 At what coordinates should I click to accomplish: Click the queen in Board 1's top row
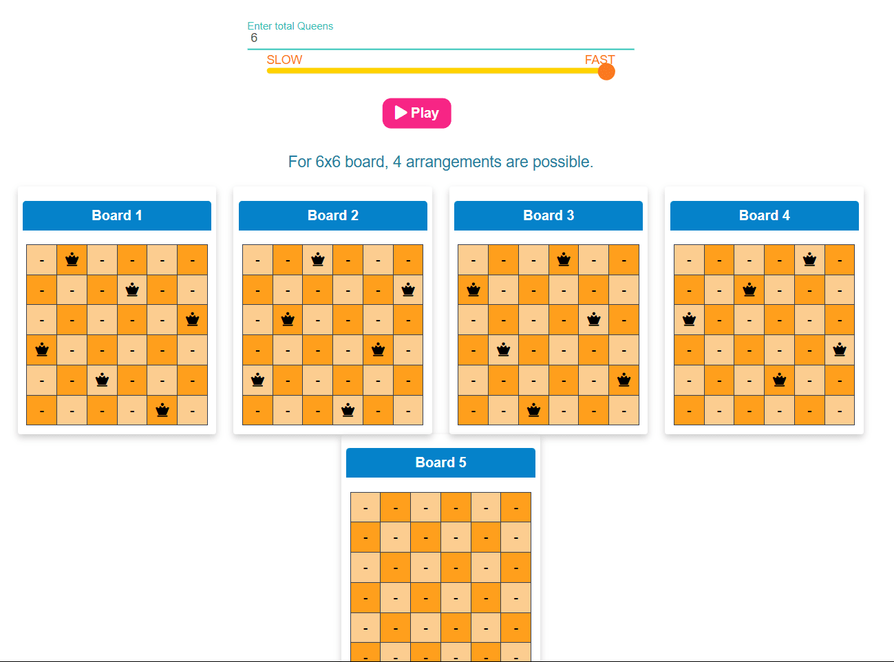tap(72, 259)
